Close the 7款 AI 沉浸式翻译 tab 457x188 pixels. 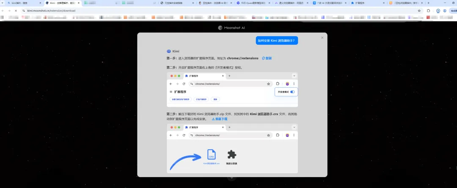click(x=346, y=3)
